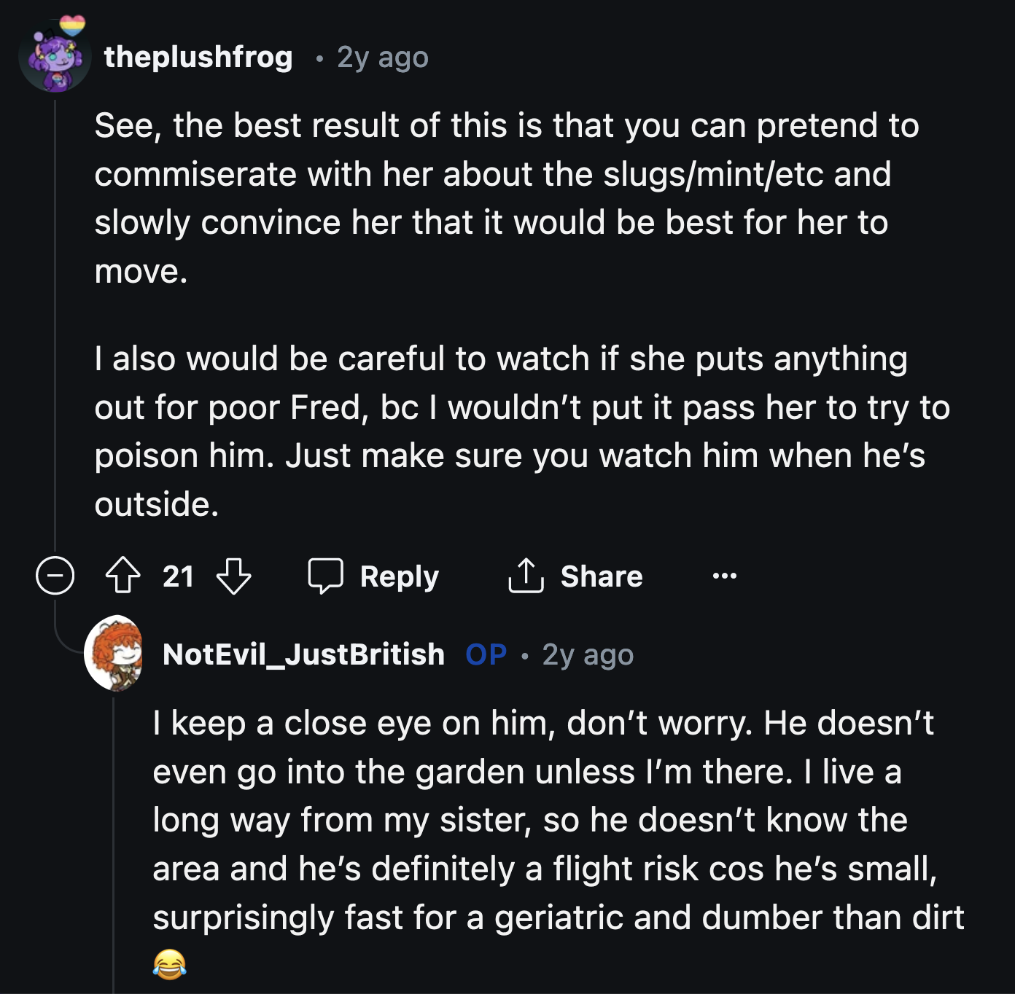Viewport: 1015px width, 994px height.
Task: Expand the minus circle next to the vote arrows
Action: click(54, 576)
